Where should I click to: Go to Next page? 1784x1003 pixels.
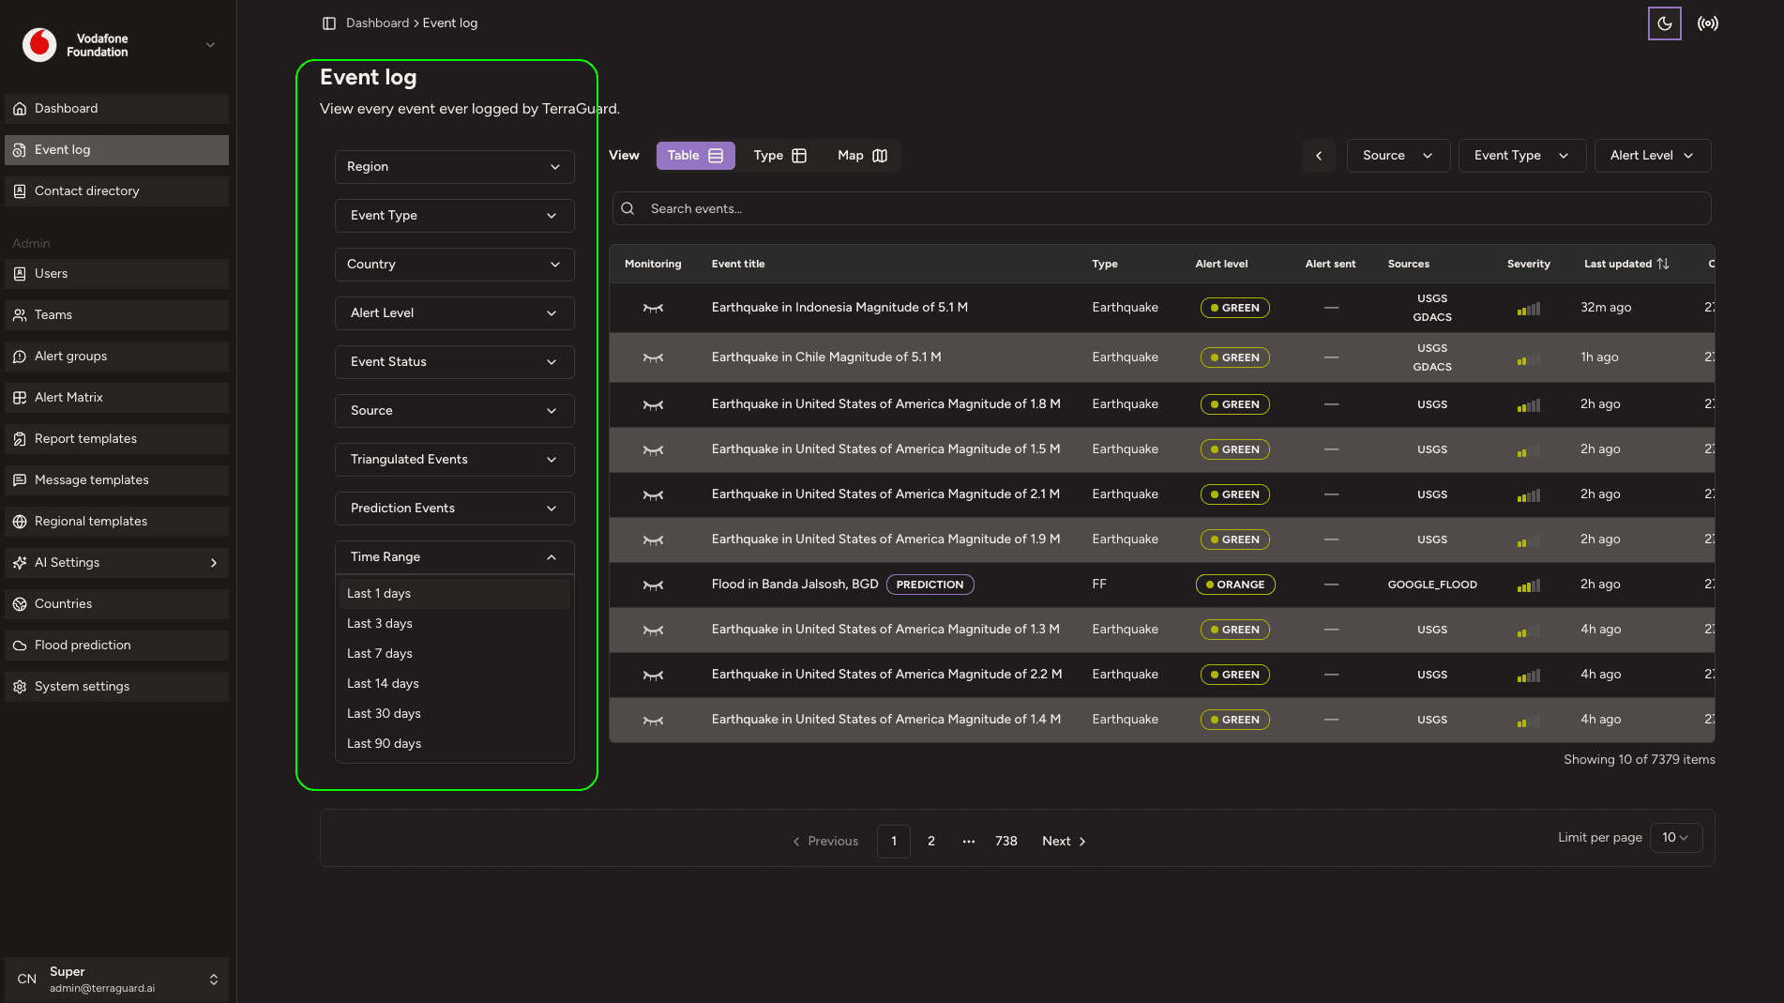coord(1064,842)
